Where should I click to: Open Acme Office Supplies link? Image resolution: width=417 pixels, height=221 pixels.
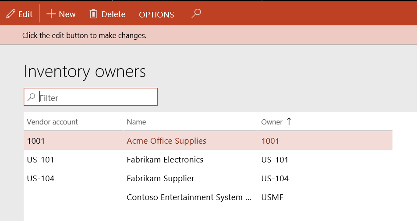[166, 141]
